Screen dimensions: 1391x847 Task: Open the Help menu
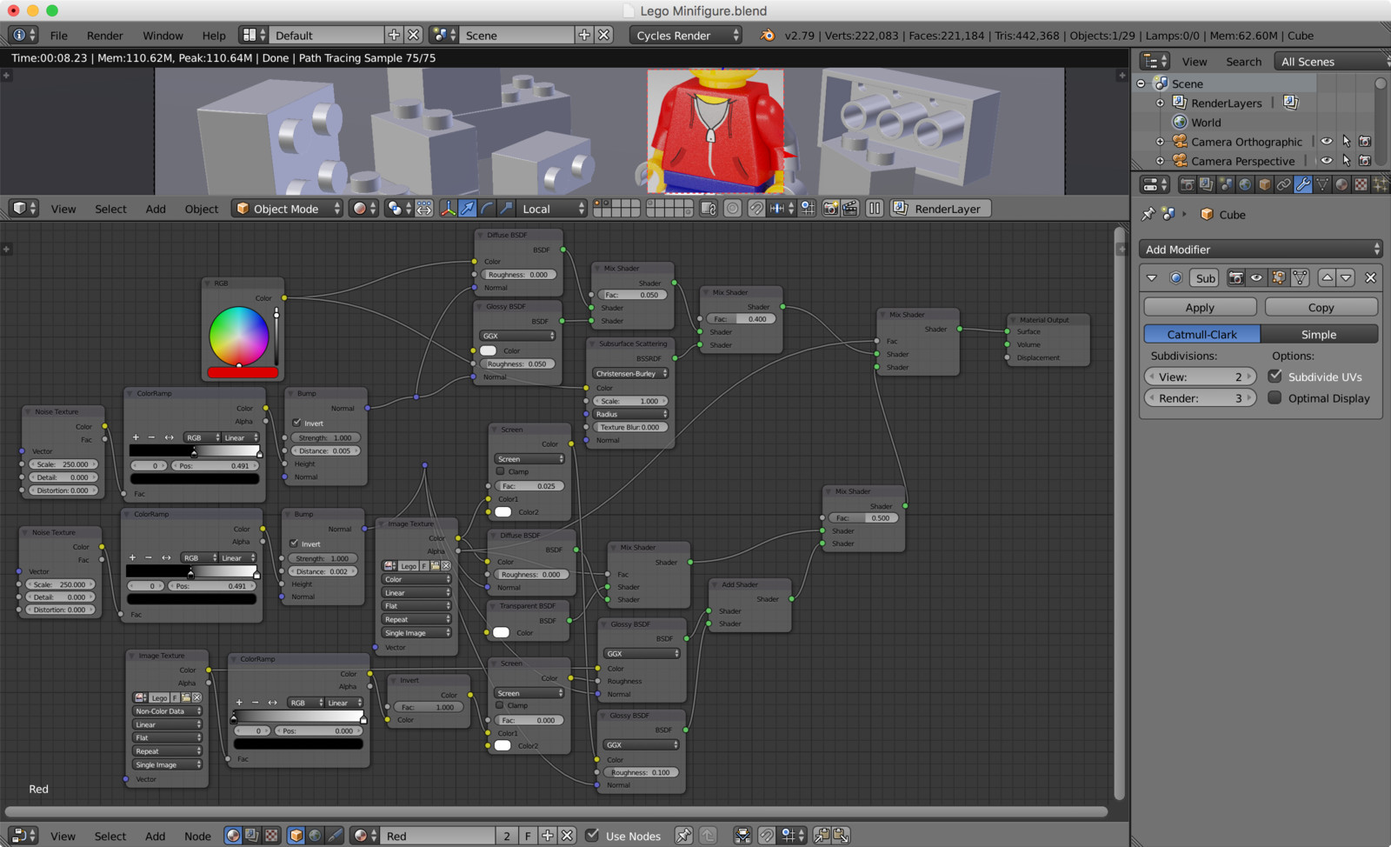(214, 36)
